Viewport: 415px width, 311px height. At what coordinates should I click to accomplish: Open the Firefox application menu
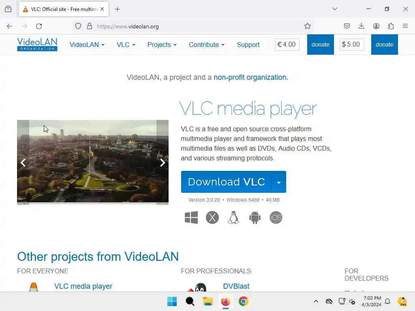(405, 26)
